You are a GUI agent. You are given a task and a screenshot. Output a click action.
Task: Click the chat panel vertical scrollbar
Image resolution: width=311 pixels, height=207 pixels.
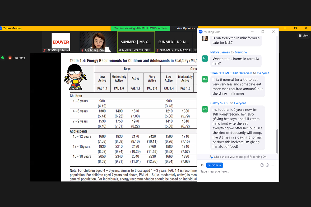pos(277,141)
